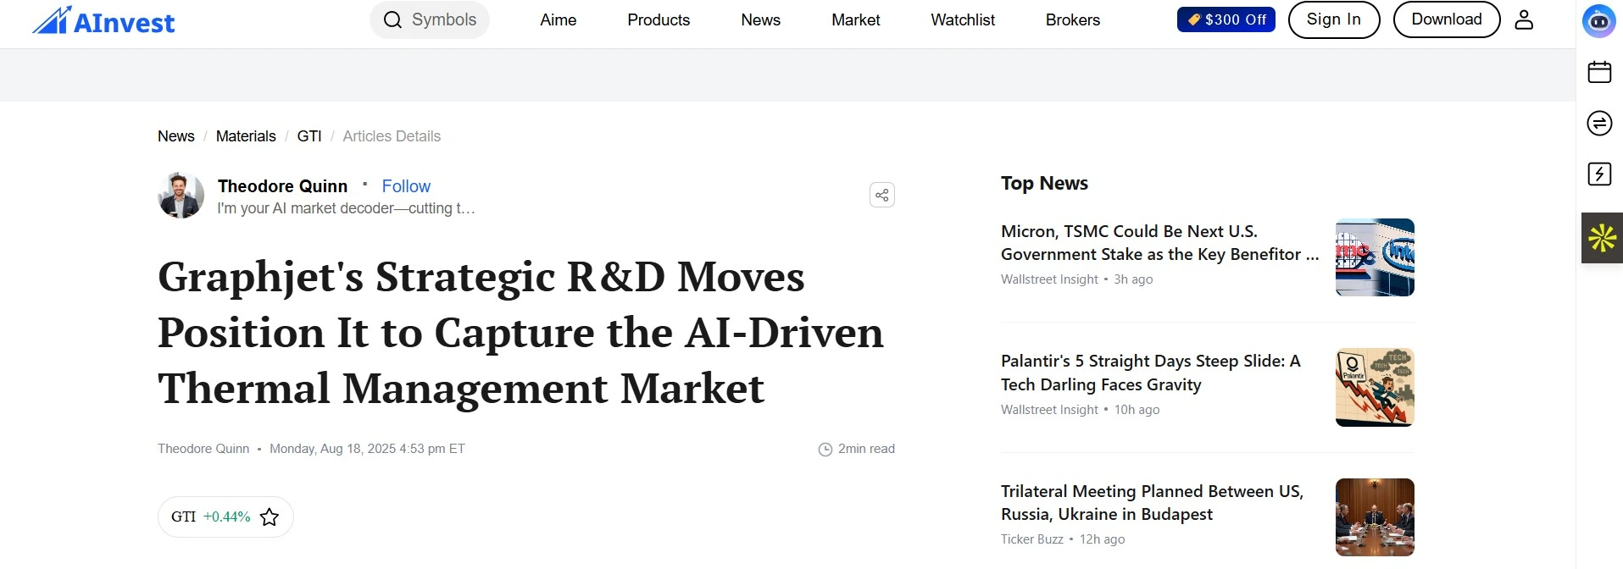Open the Aime robot assistant icon
Viewport: 1623px width, 569px height.
click(x=1599, y=21)
